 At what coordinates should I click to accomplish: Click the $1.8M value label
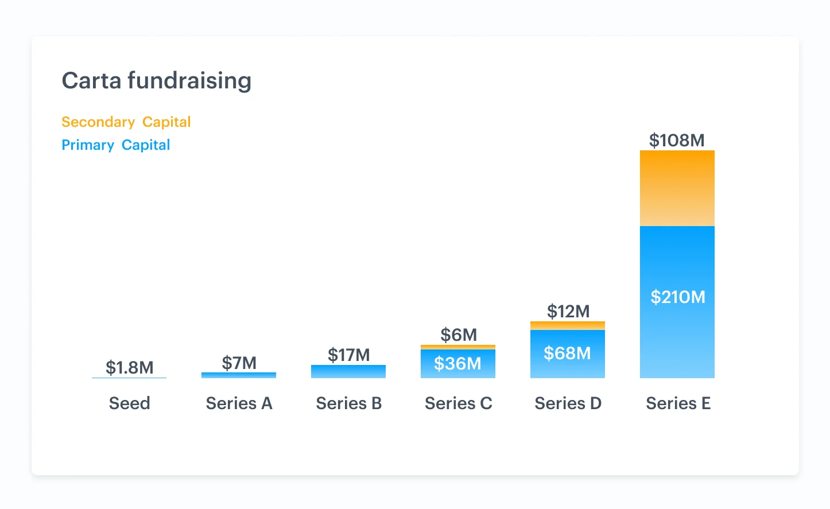pyautogui.click(x=130, y=367)
